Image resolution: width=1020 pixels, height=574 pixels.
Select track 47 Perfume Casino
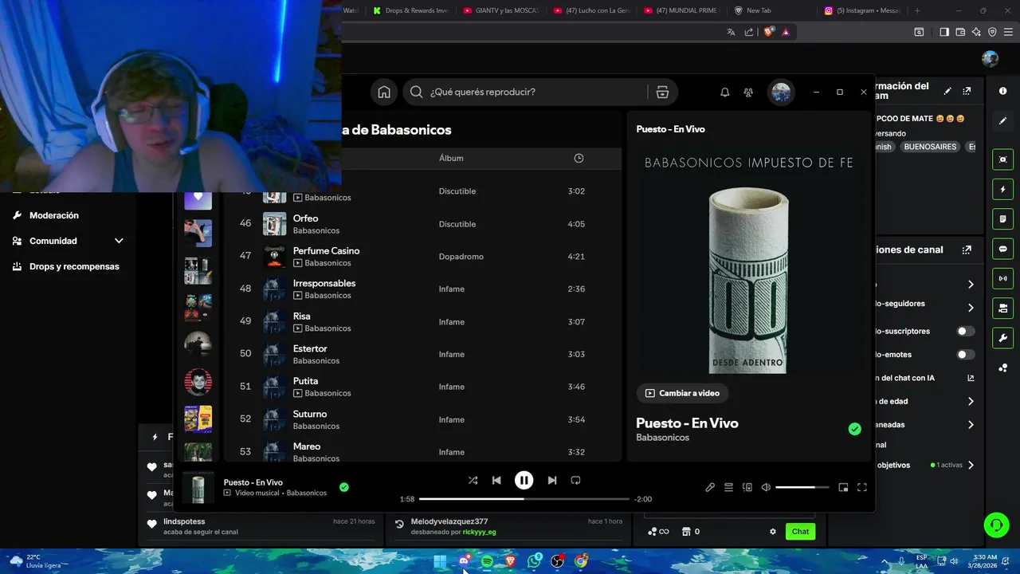pyautogui.click(x=422, y=256)
